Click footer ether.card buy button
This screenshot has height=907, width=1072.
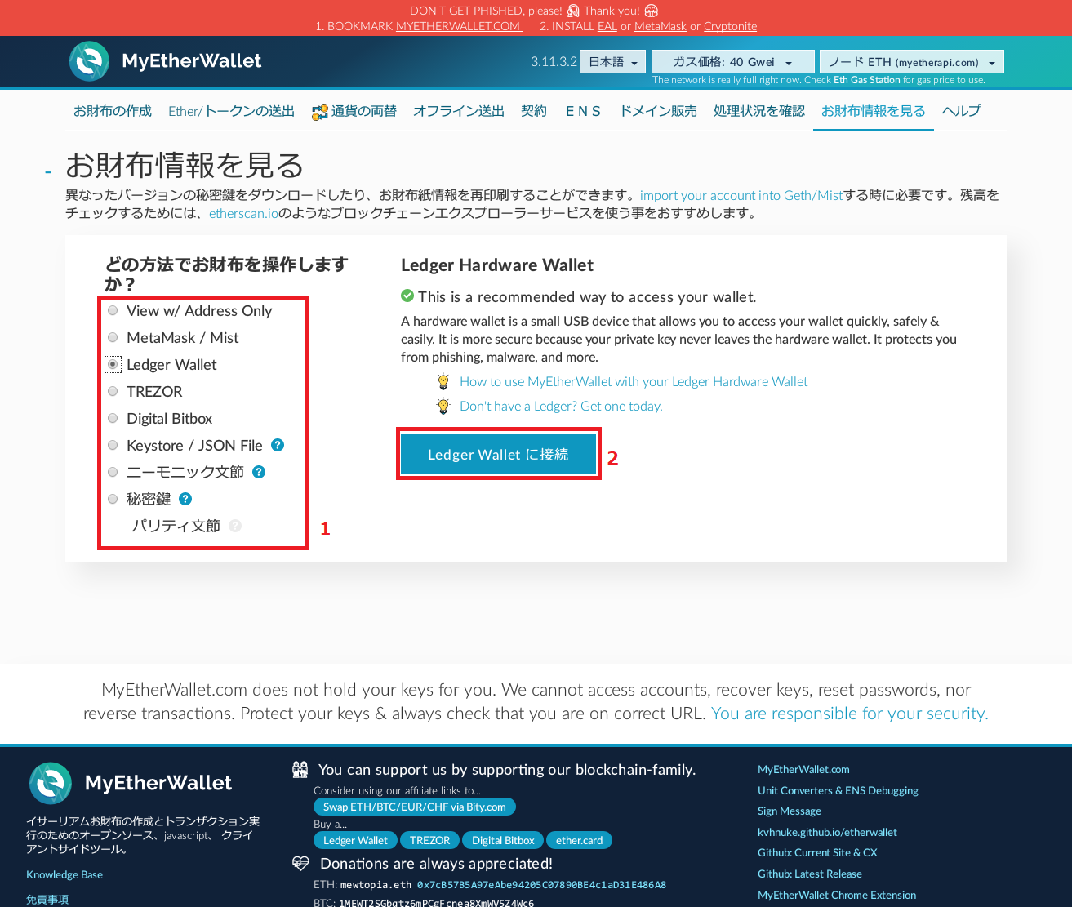[x=580, y=840]
